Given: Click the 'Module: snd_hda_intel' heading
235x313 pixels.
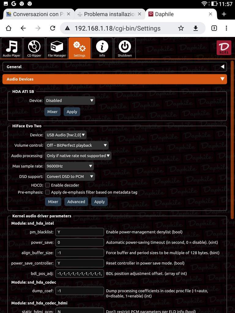Looking at the screenshot, I should tap(32, 223).
